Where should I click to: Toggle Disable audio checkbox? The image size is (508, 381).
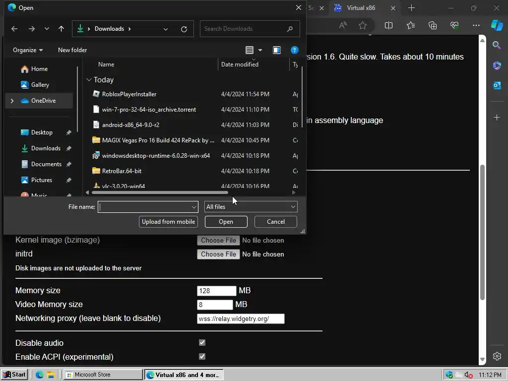point(202,342)
